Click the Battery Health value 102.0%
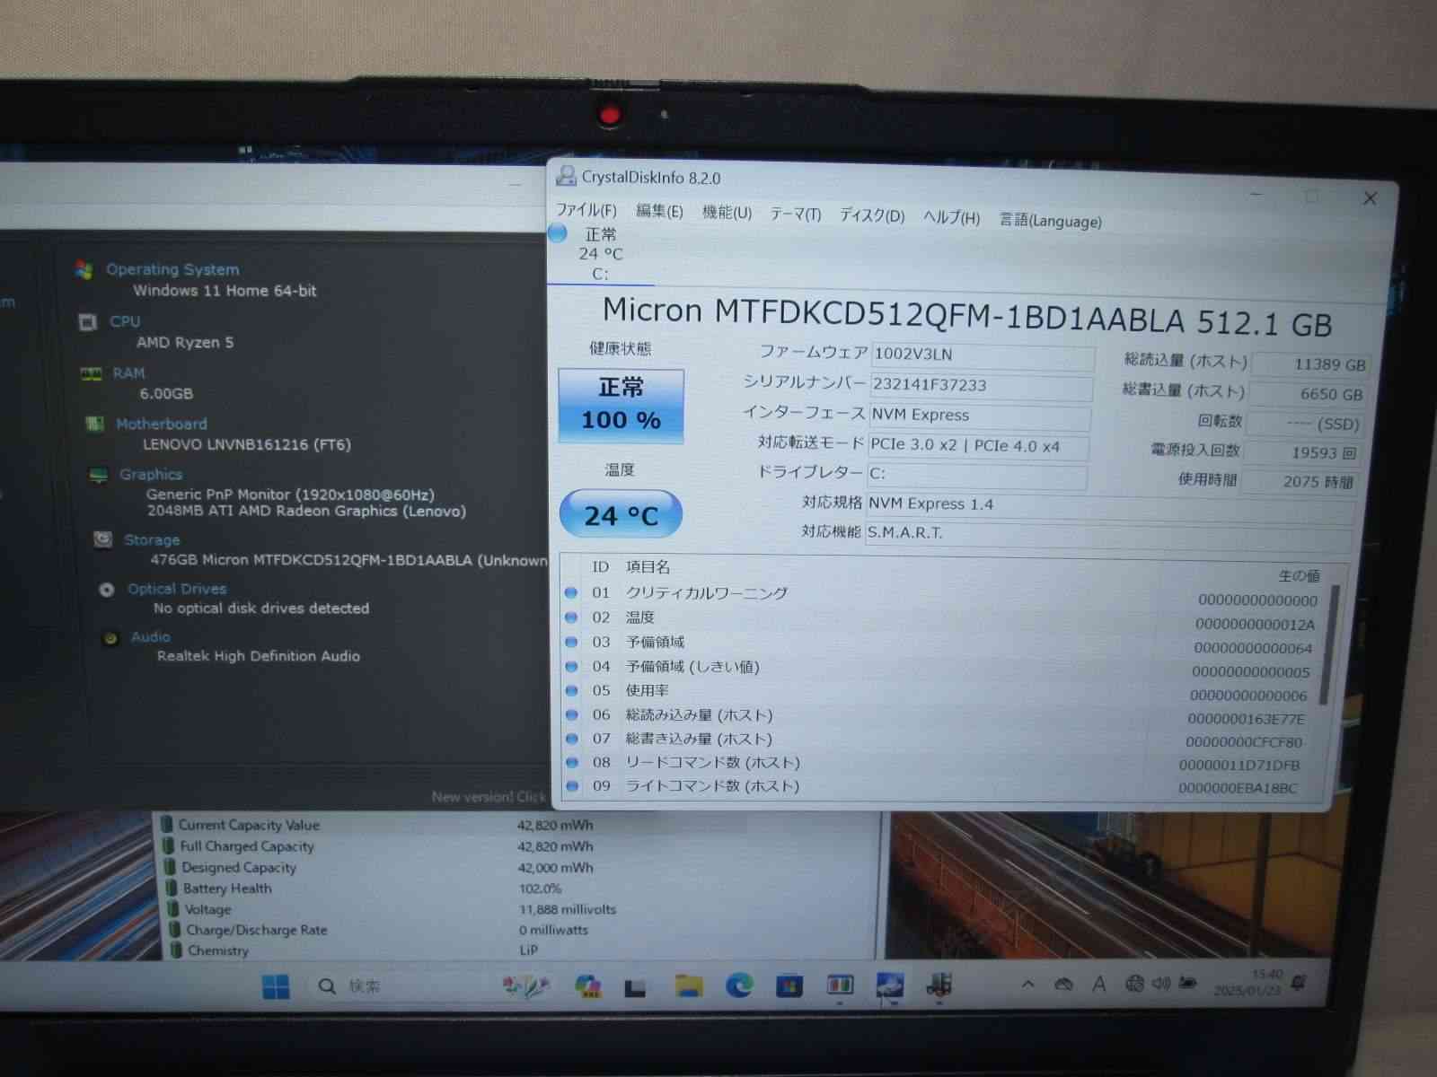1437x1077 pixels. click(x=540, y=889)
